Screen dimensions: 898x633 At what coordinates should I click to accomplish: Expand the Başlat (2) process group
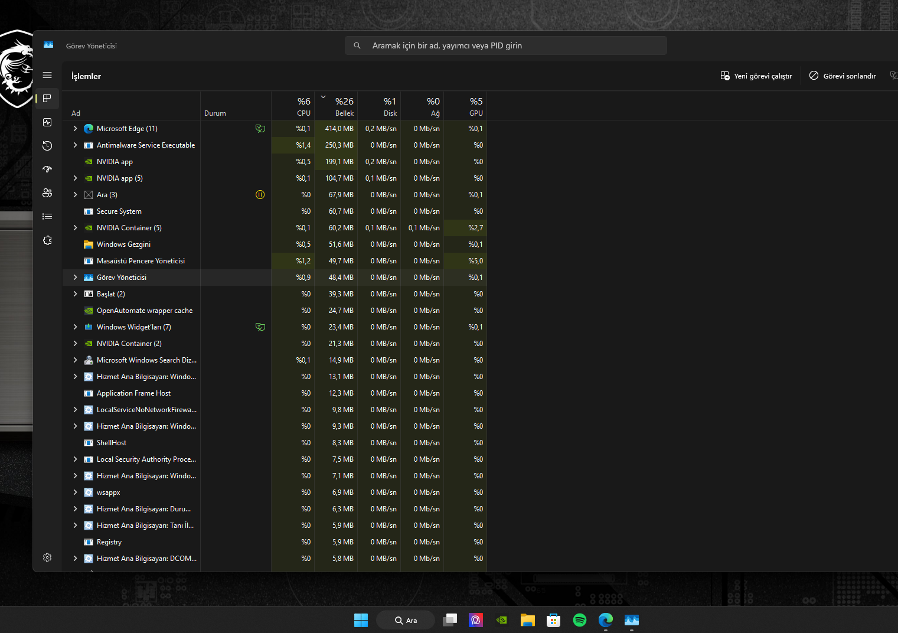tap(75, 294)
